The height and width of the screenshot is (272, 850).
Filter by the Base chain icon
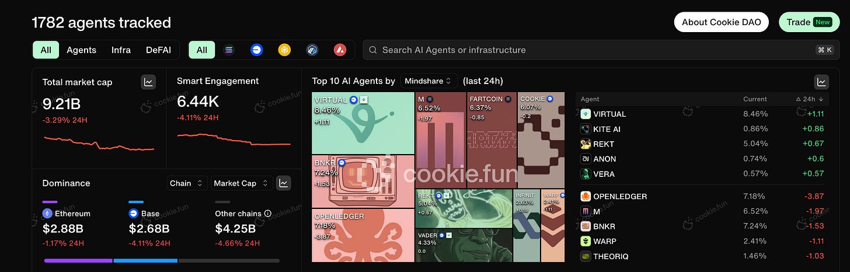click(x=256, y=50)
